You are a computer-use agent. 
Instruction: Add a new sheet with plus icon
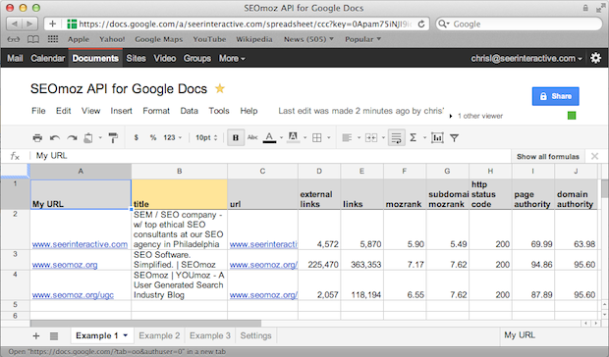coord(36,335)
